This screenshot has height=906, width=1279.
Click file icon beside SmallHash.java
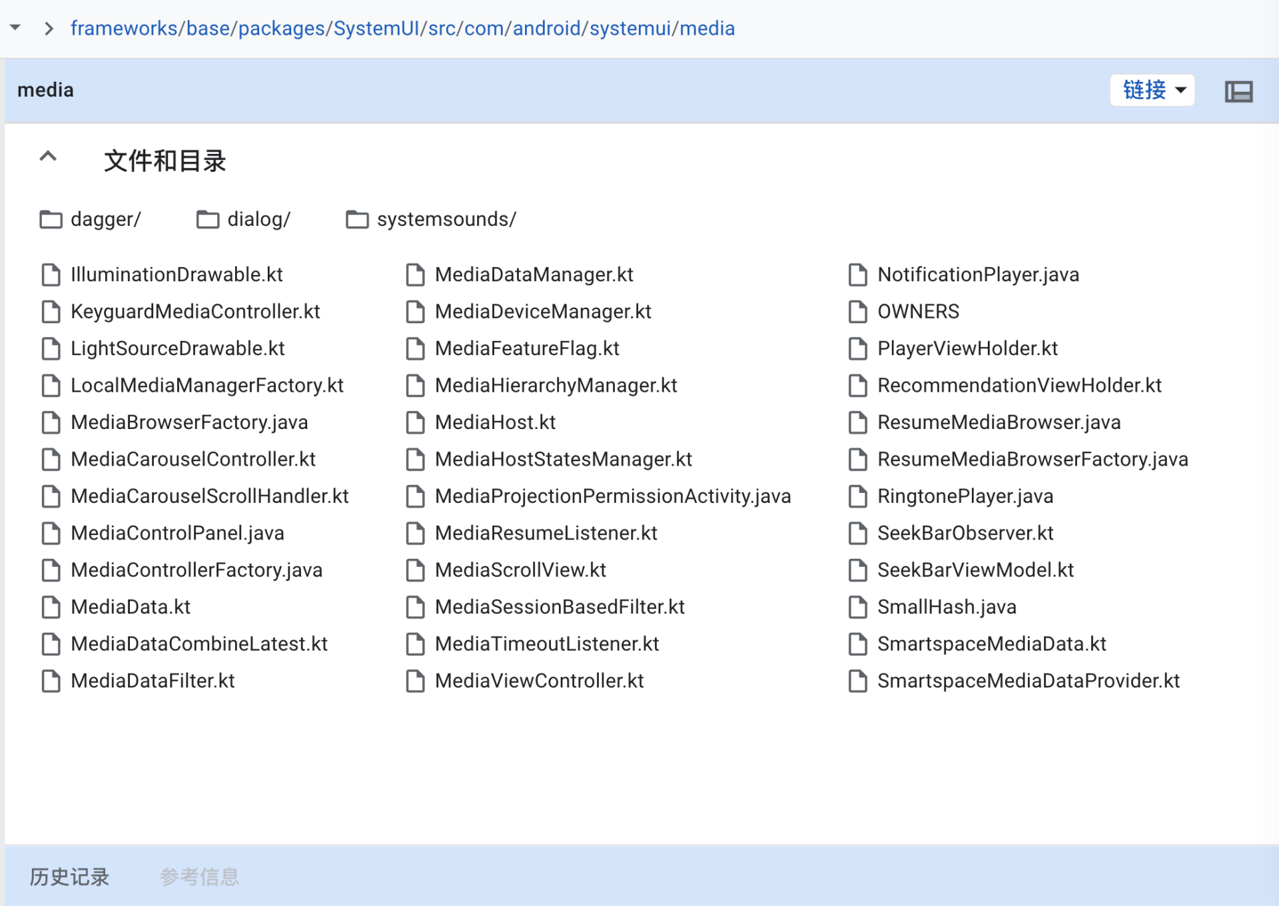click(857, 607)
